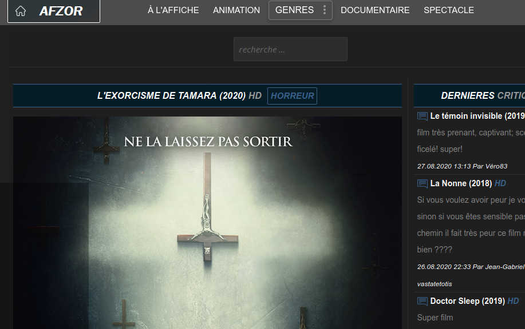The width and height of the screenshot is (525, 329).
Task: Click the recherche search field
Action: pos(290,49)
